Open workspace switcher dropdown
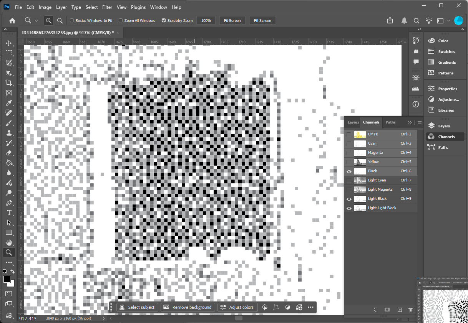Screen dimensions: 468x323 443,20
